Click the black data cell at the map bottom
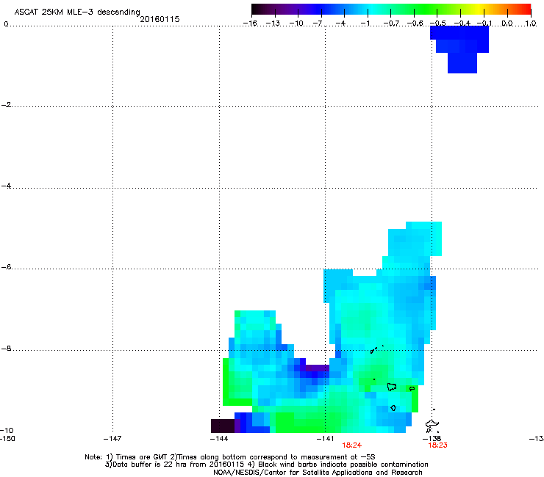Image resolution: width=544 pixels, height=477 pixels. (223, 426)
